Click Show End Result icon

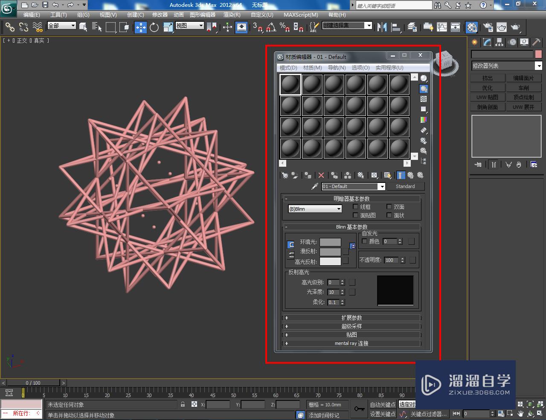point(401,175)
